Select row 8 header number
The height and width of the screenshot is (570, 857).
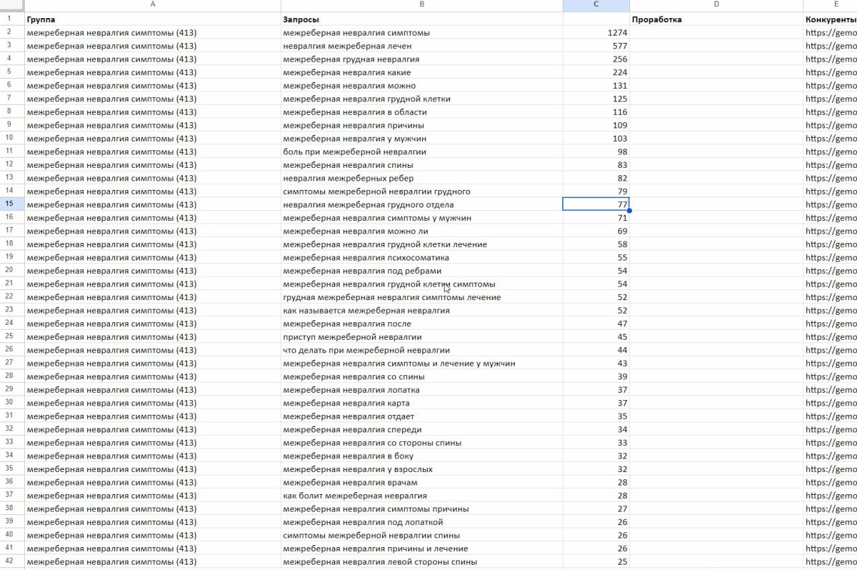click(x=12, y=111)
